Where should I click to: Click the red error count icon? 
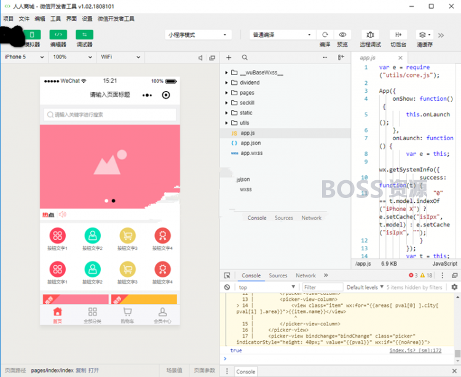click(411, 276)
